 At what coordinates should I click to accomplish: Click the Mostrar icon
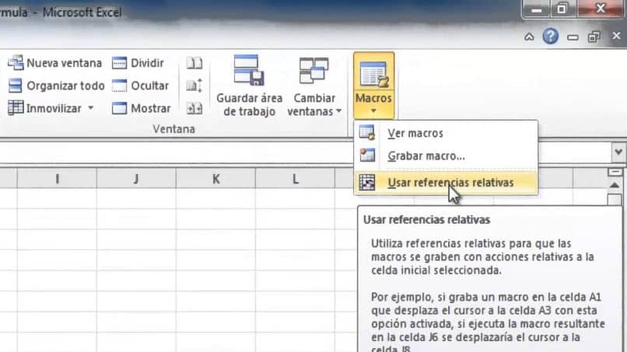(119, 108)
